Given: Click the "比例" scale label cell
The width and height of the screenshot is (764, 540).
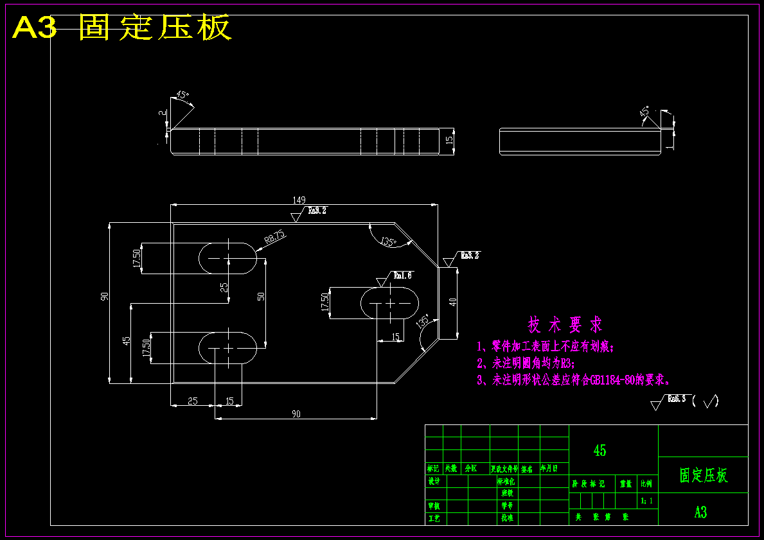Looking at the screenshot, I should 646,483.
